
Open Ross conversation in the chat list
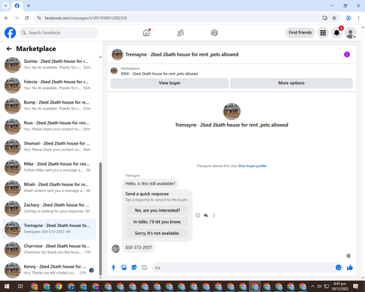coord(49,126)
